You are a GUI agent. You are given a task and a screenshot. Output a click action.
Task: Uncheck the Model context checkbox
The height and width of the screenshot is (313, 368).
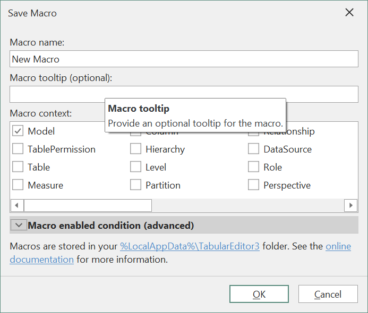[18, 131]
